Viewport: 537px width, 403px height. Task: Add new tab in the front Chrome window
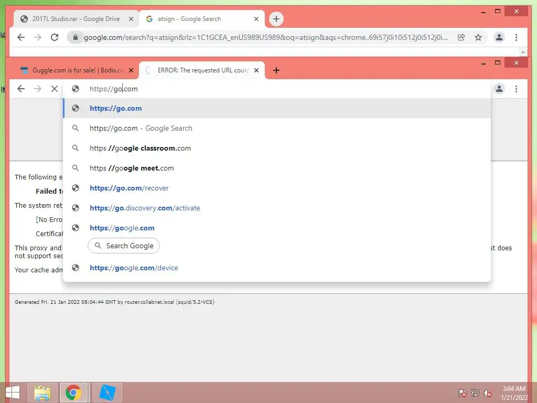point(276,70)
